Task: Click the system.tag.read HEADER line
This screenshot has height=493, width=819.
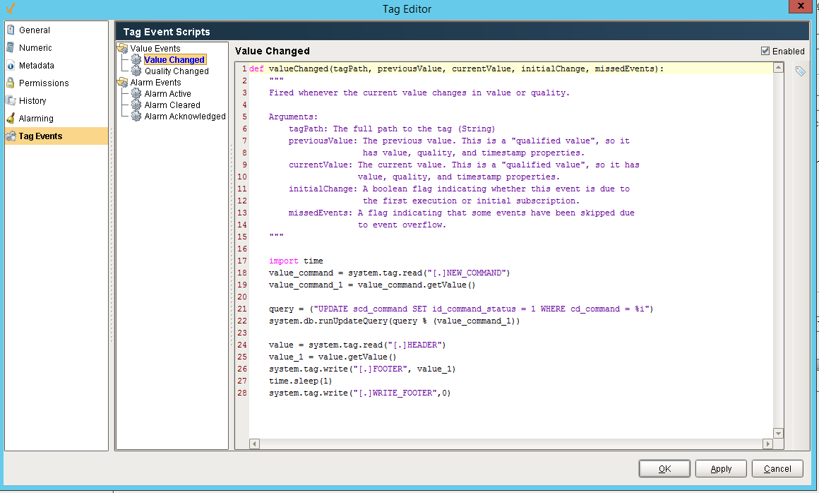Action: [357, 345]
